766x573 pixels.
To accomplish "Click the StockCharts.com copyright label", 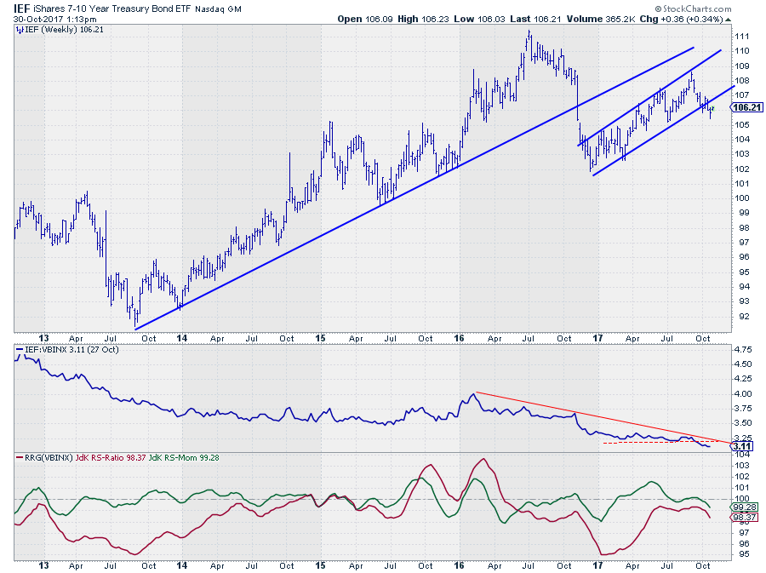I will [693, 9].
